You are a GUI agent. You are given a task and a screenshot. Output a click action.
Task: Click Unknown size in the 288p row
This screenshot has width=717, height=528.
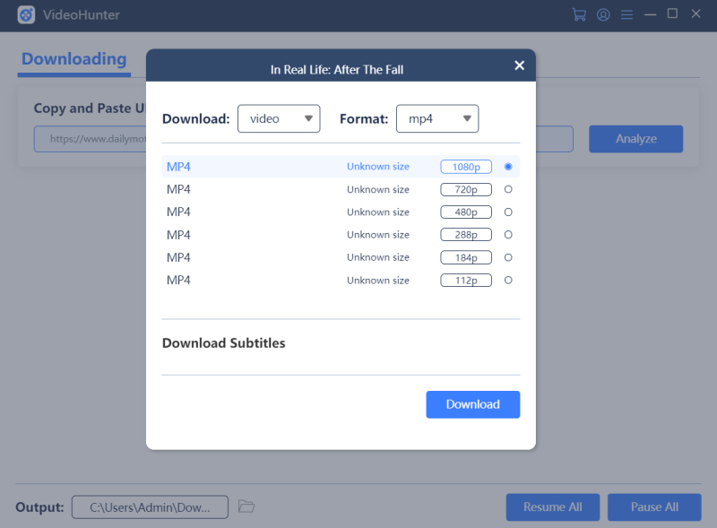coord(377,235)
